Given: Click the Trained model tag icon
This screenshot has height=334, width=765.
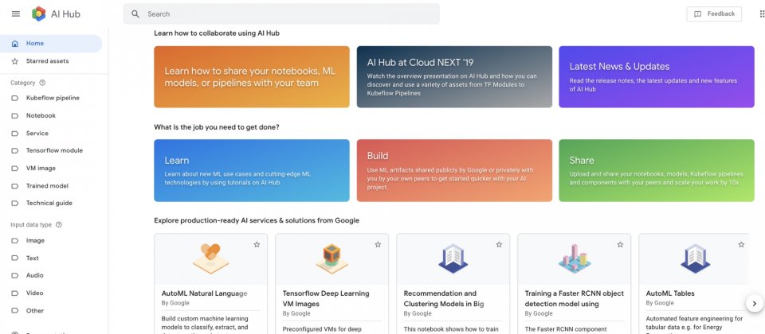Looking at the screenshot, I should tap(15, 185).
